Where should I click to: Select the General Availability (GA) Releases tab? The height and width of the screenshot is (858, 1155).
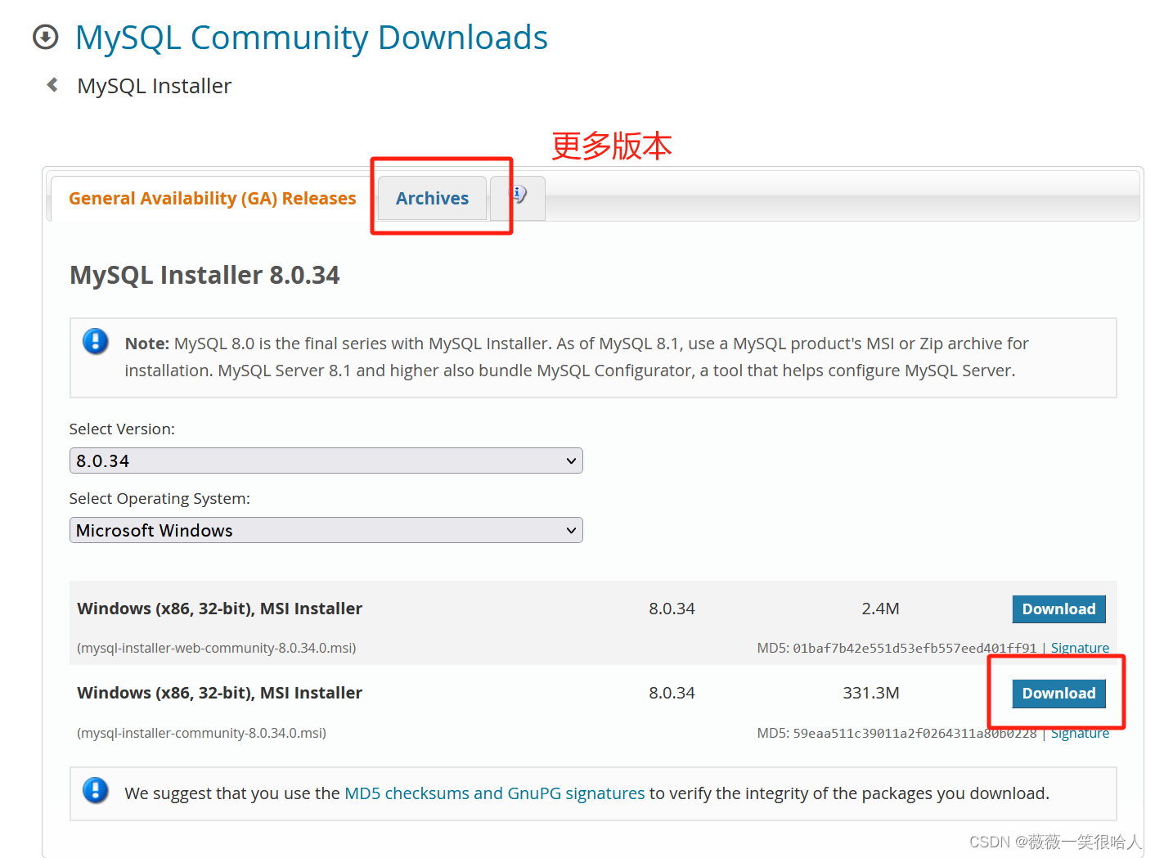(212, 198)
